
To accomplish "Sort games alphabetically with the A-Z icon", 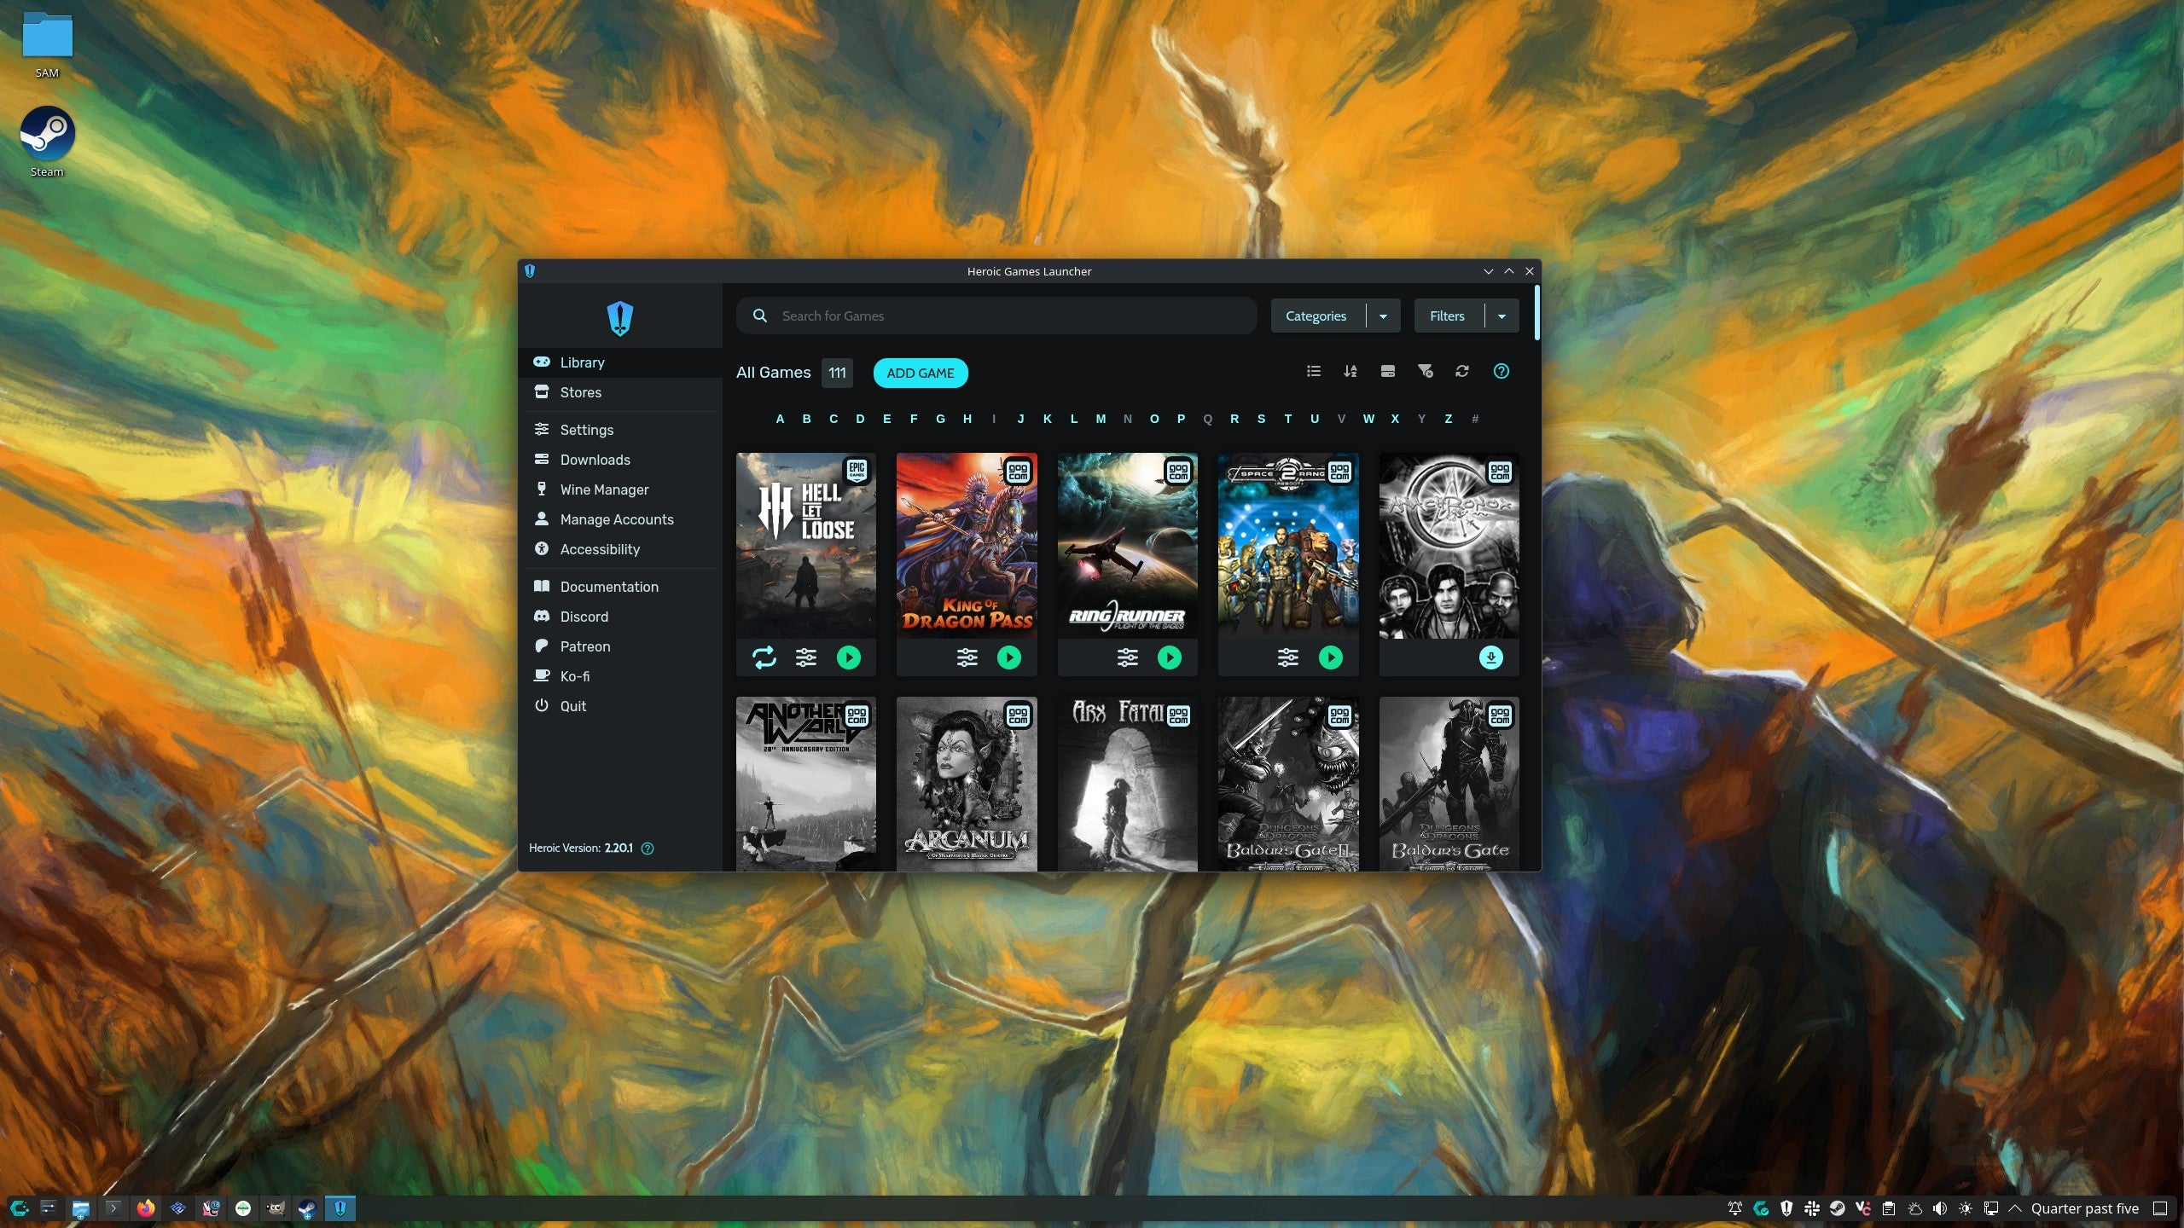I will pos(1350,371).
